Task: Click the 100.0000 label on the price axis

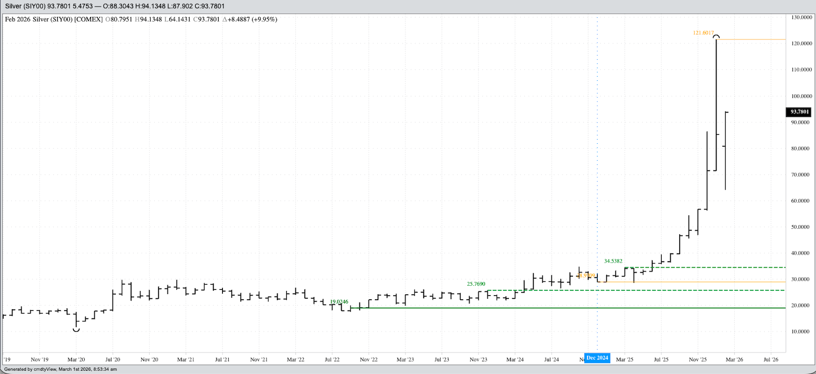Action: 801,96
